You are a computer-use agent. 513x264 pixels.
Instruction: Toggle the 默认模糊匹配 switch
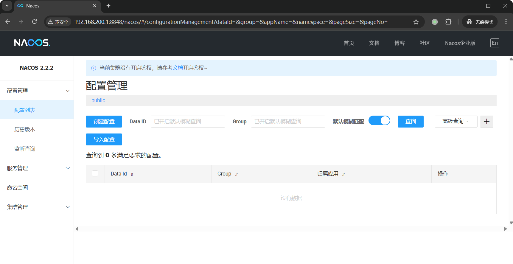tap(379, 120)
